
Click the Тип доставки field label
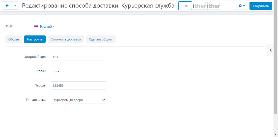[x=36, y=100]
